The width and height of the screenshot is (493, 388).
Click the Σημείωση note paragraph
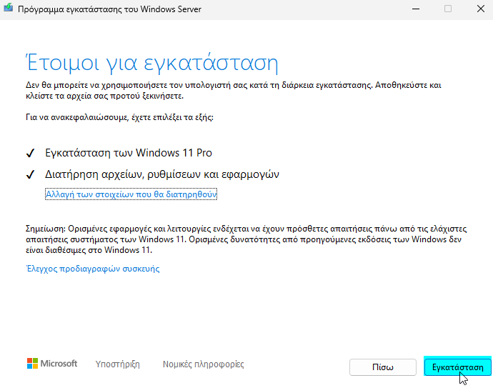click(246, 239)
